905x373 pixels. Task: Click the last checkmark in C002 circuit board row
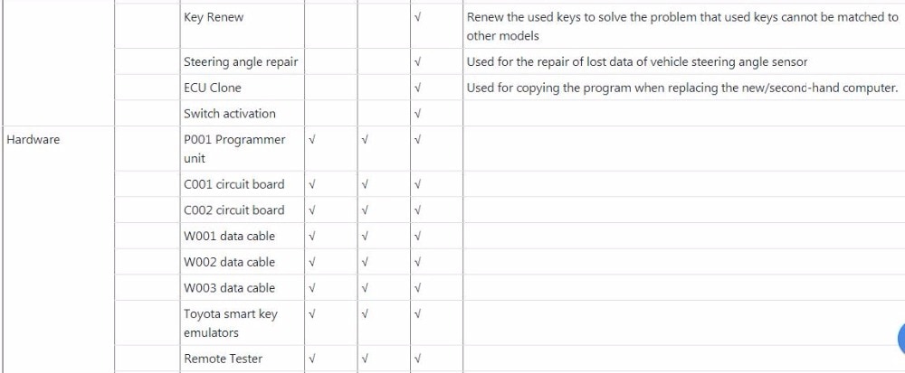coord(418,210)
